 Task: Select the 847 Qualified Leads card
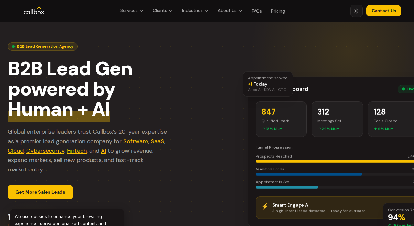281,119
